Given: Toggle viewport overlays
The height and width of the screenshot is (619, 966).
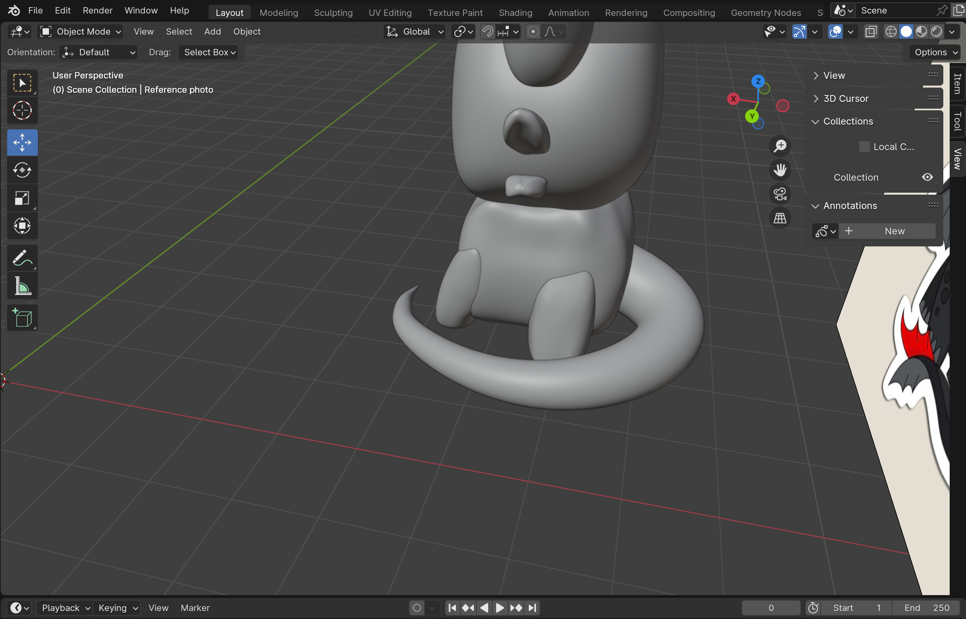Looking at the screenshot, I should click(x=835, y=31).
